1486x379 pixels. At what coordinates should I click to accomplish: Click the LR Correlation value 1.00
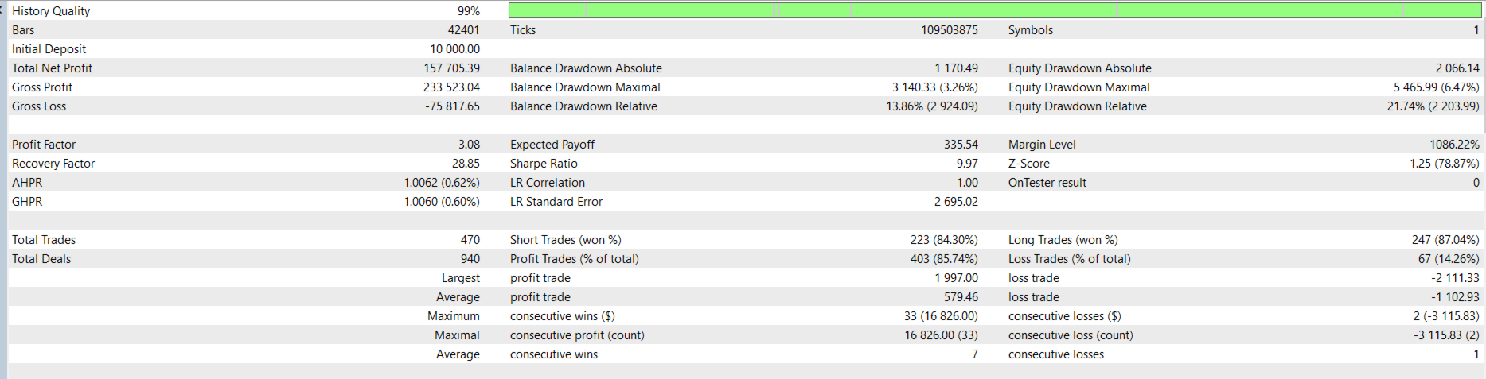(x=968, y=183)
